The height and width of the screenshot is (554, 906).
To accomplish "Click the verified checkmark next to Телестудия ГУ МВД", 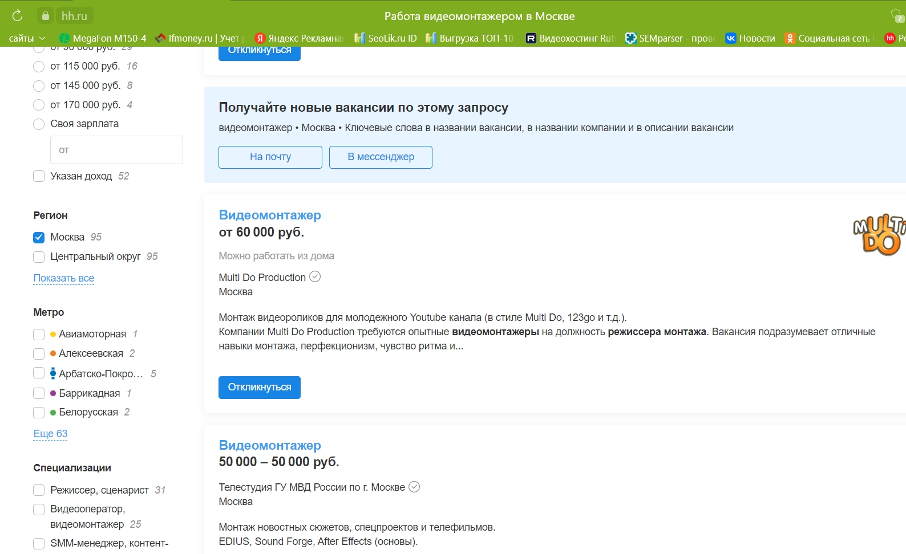I will [414, 487].
